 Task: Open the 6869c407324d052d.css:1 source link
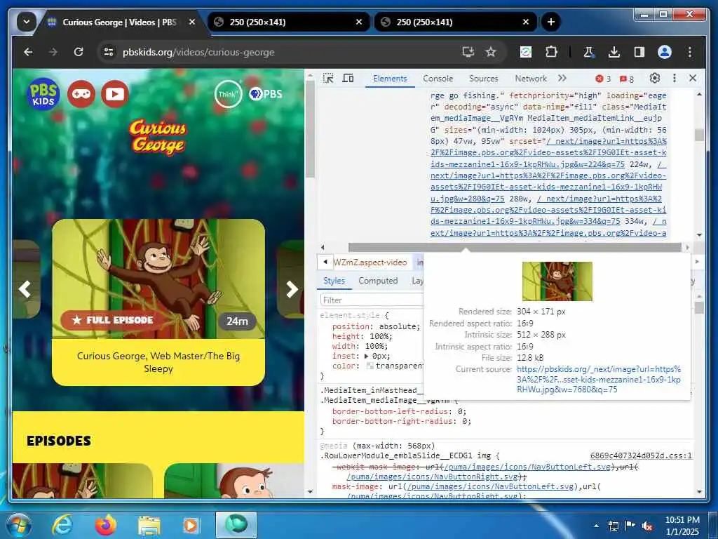tap(641, 455)
